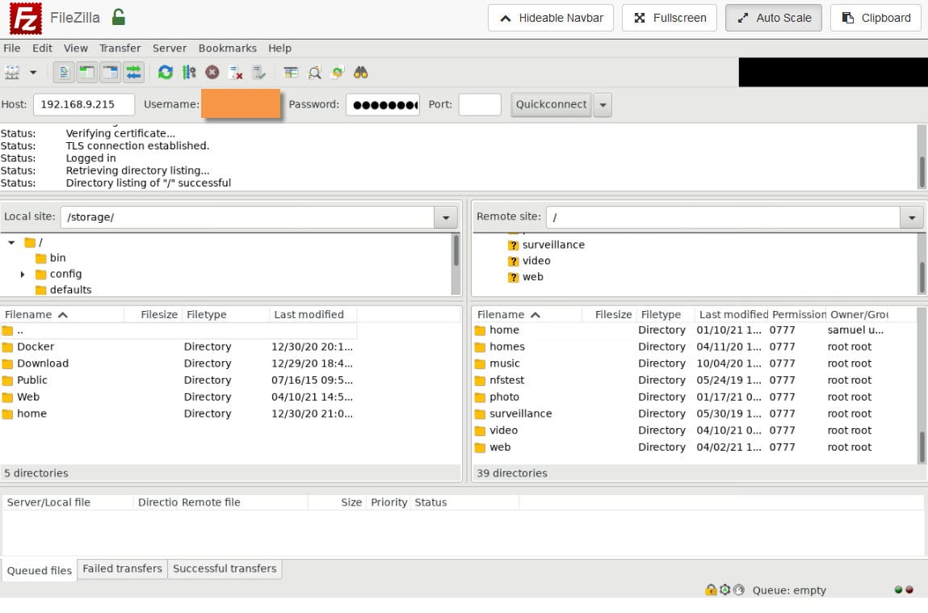Click the green padlock next to FileZilla
Viewport: 928px width, 613px height.
[119, 17]
